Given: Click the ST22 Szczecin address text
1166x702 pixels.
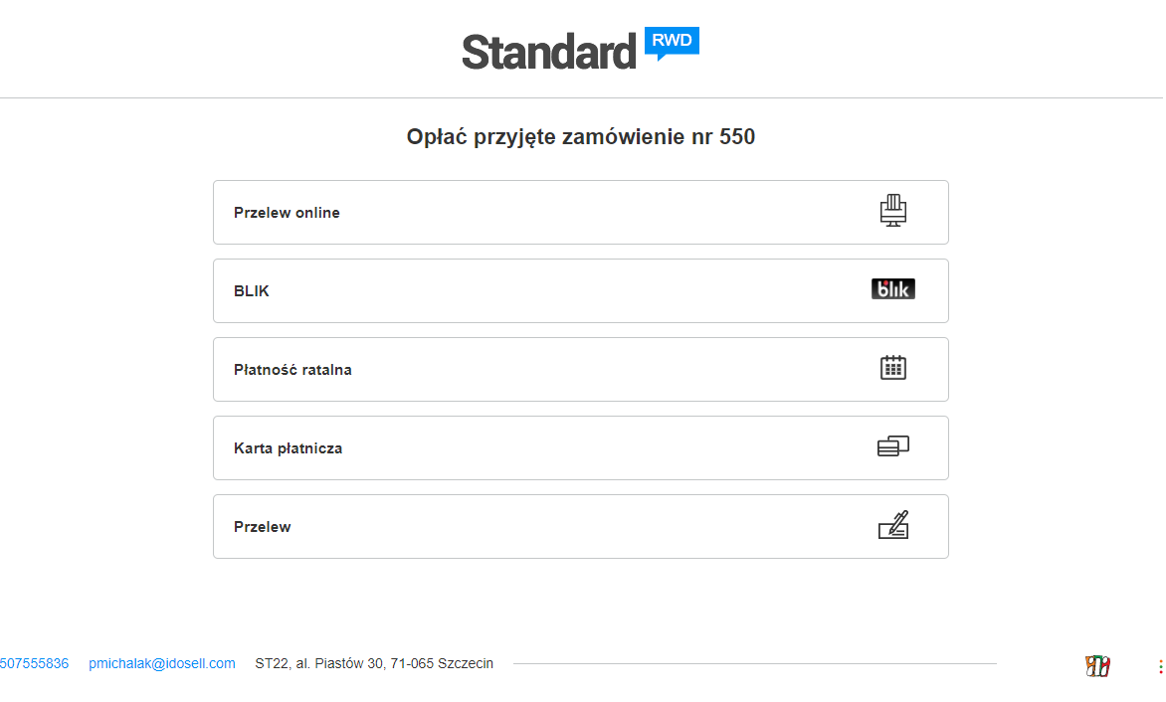Looking at the screenshot, I should pyautogui.click(x=374, y=663).
